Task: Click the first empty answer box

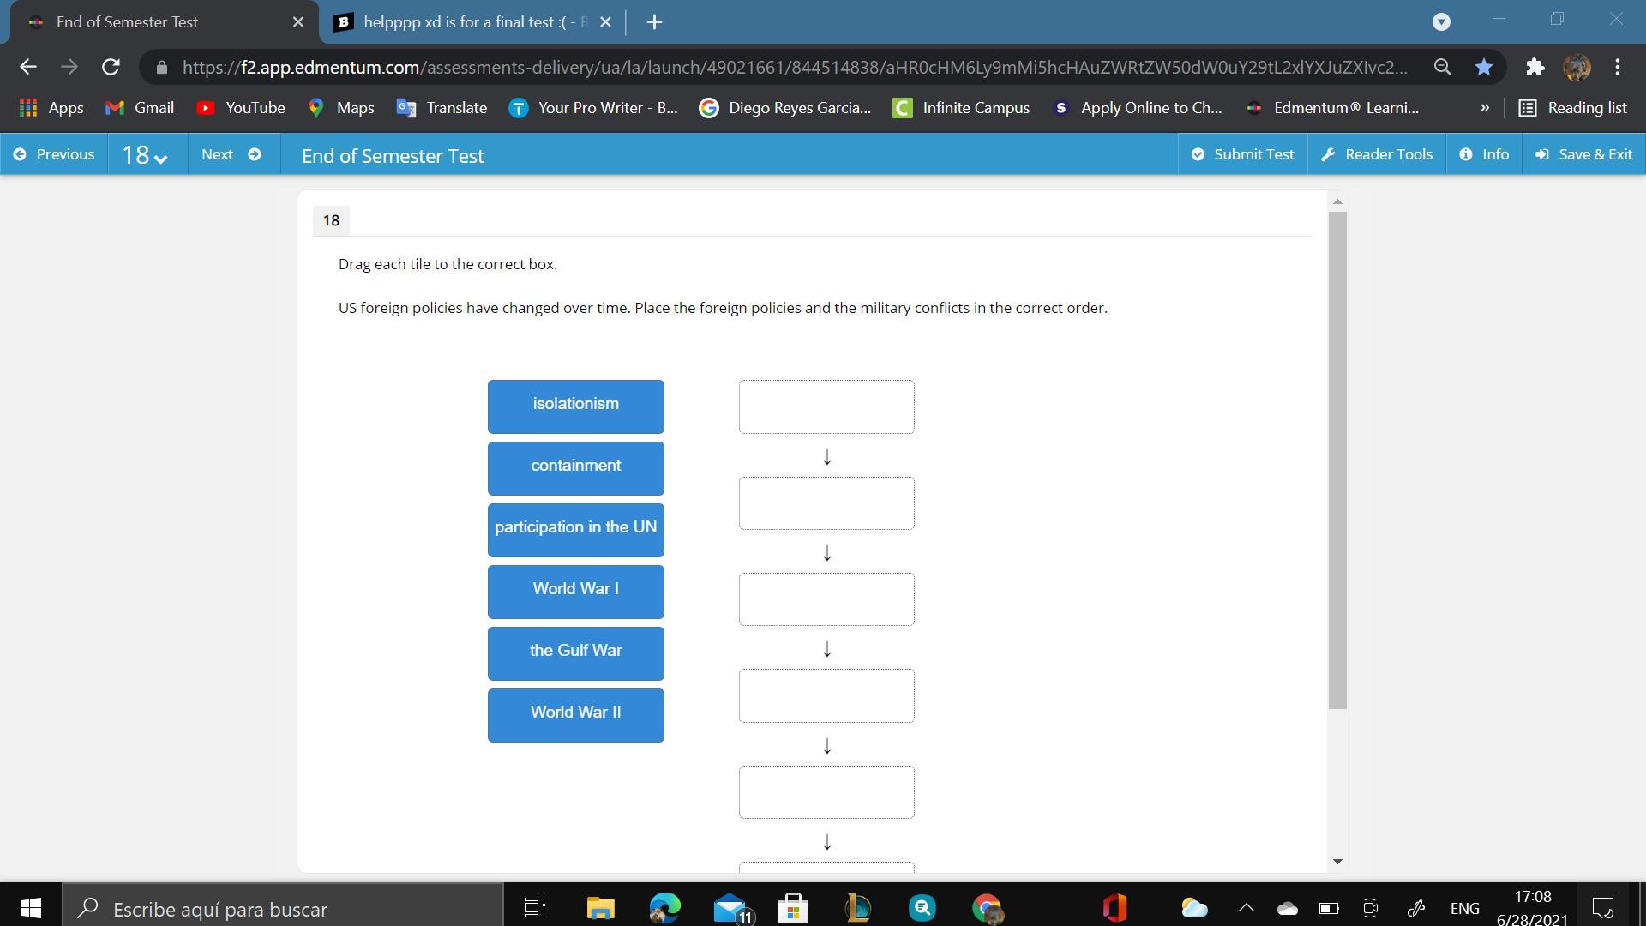Action: [x=826, y=406]
